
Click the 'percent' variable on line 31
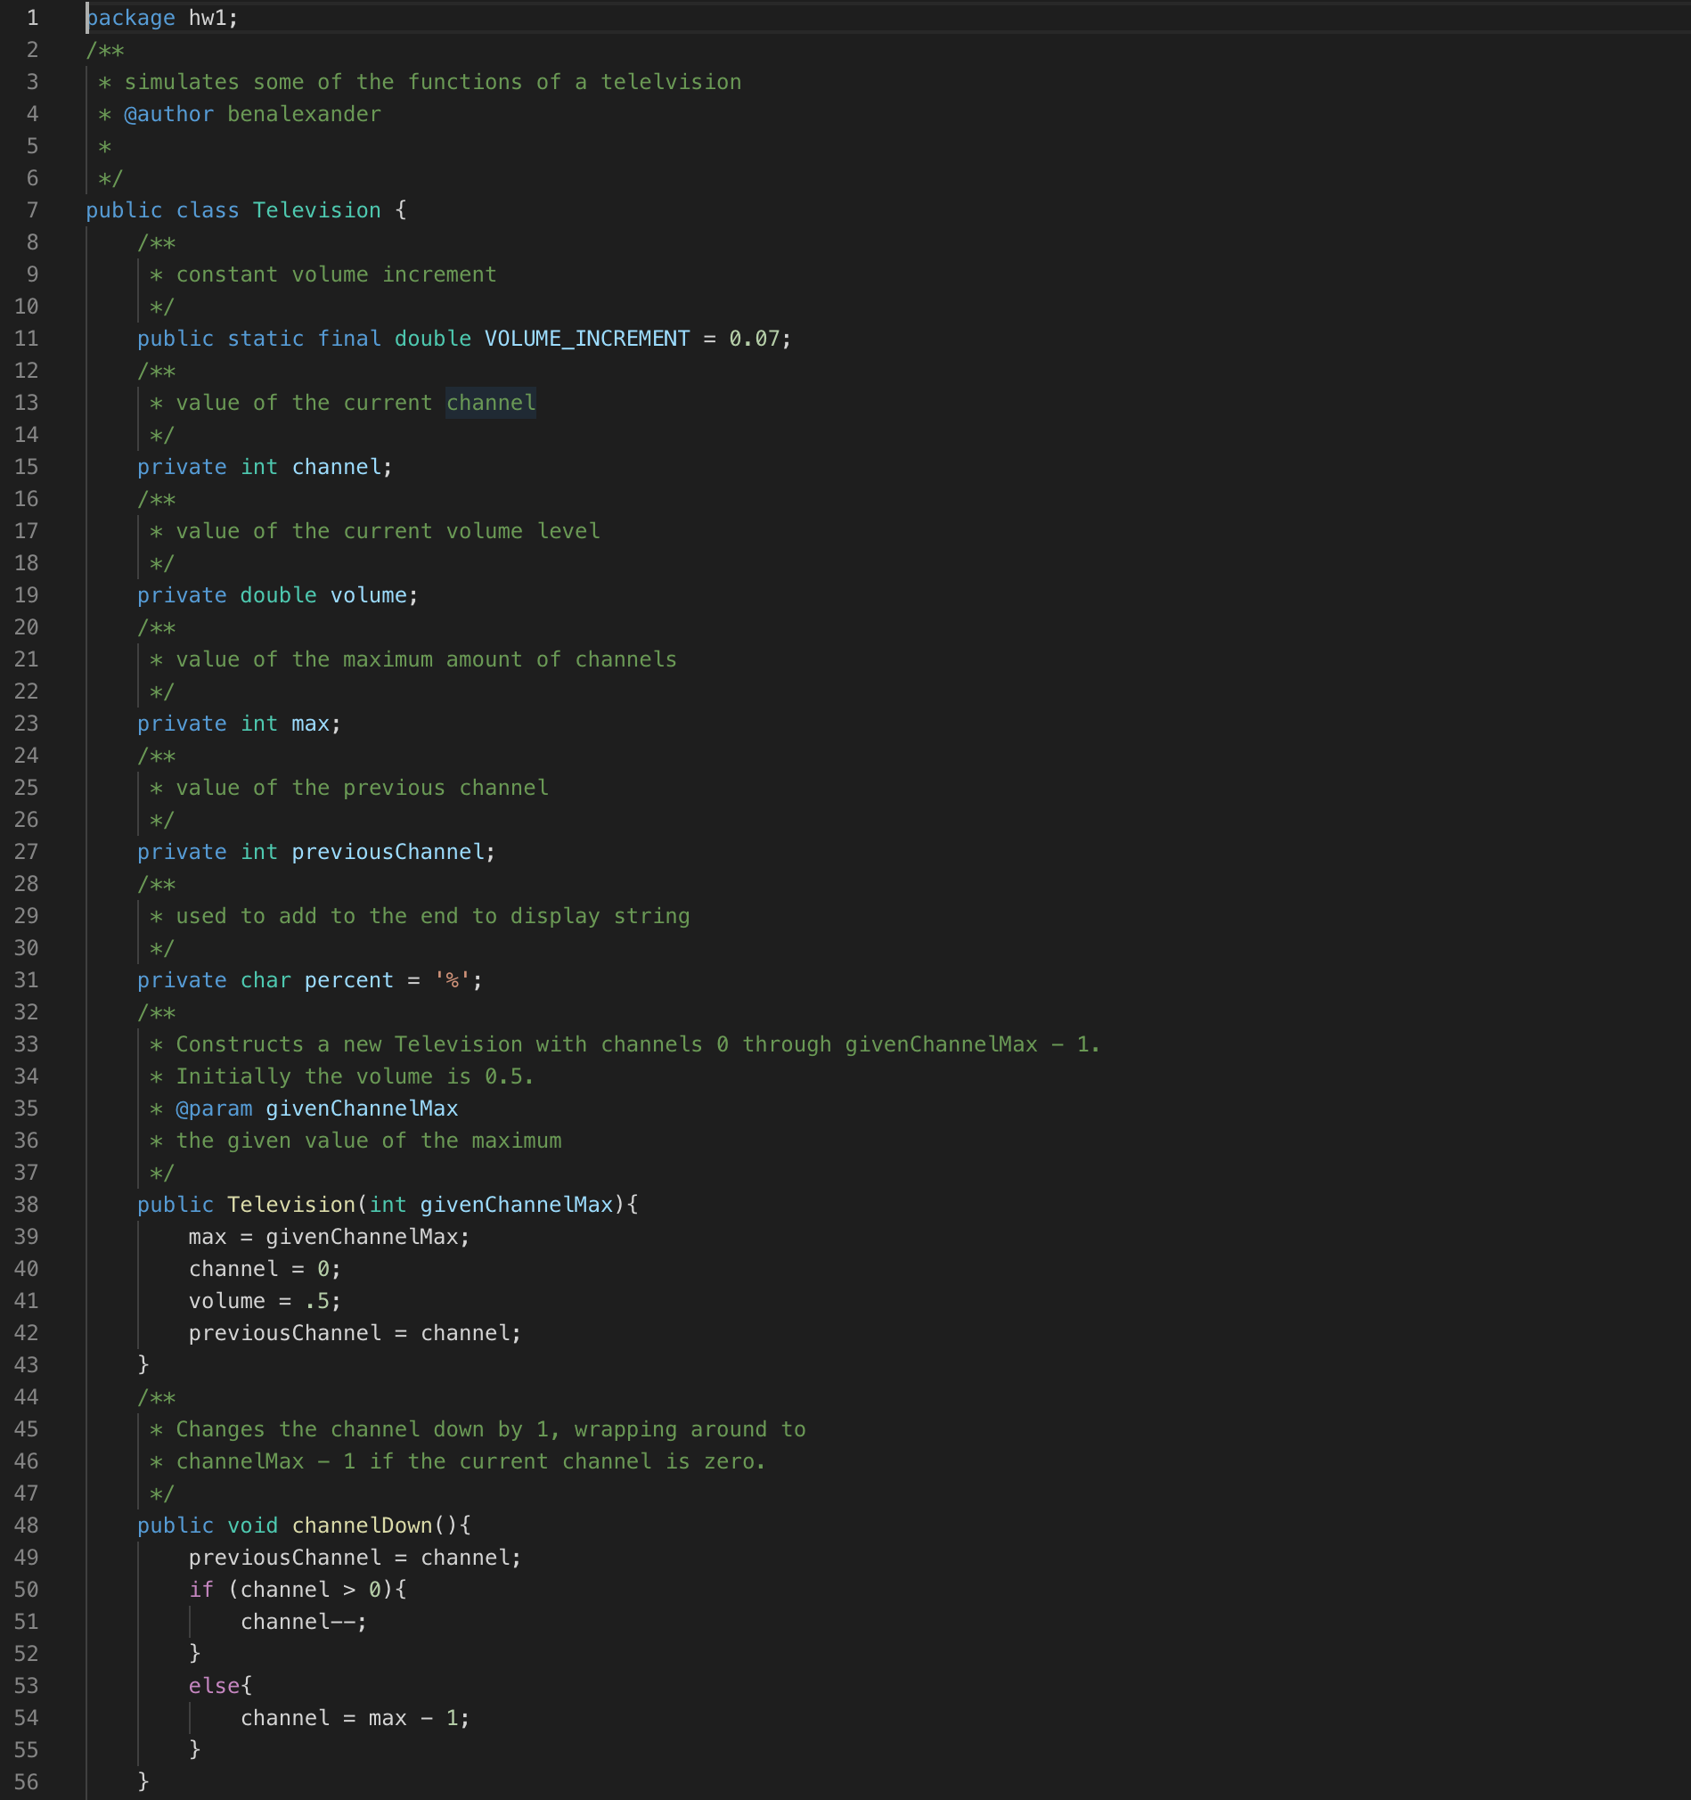[x=348, y=980]
